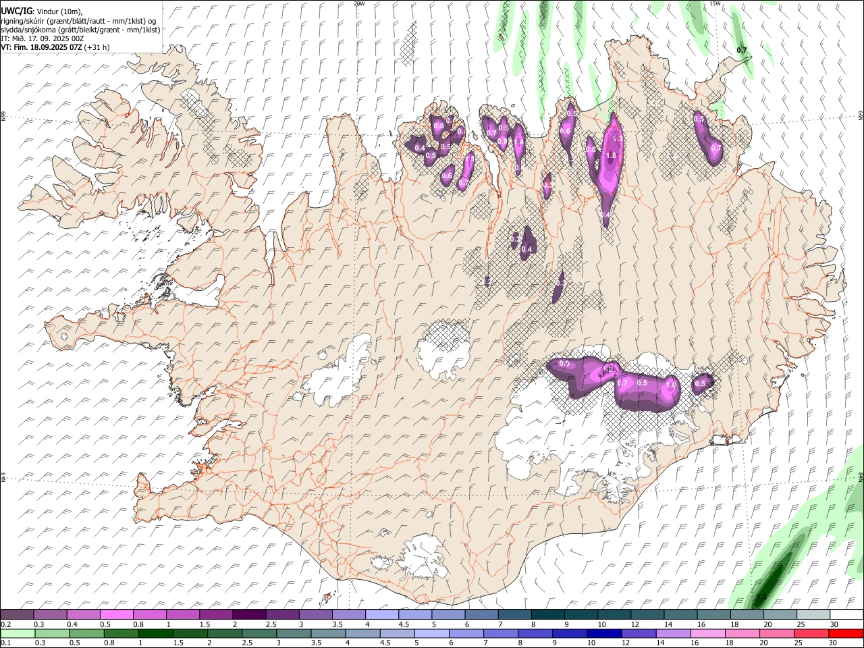Select the pink lower swatch beginning at 18

coord(742,633)
